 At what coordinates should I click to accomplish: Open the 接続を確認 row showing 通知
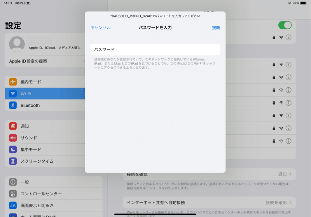209,174
